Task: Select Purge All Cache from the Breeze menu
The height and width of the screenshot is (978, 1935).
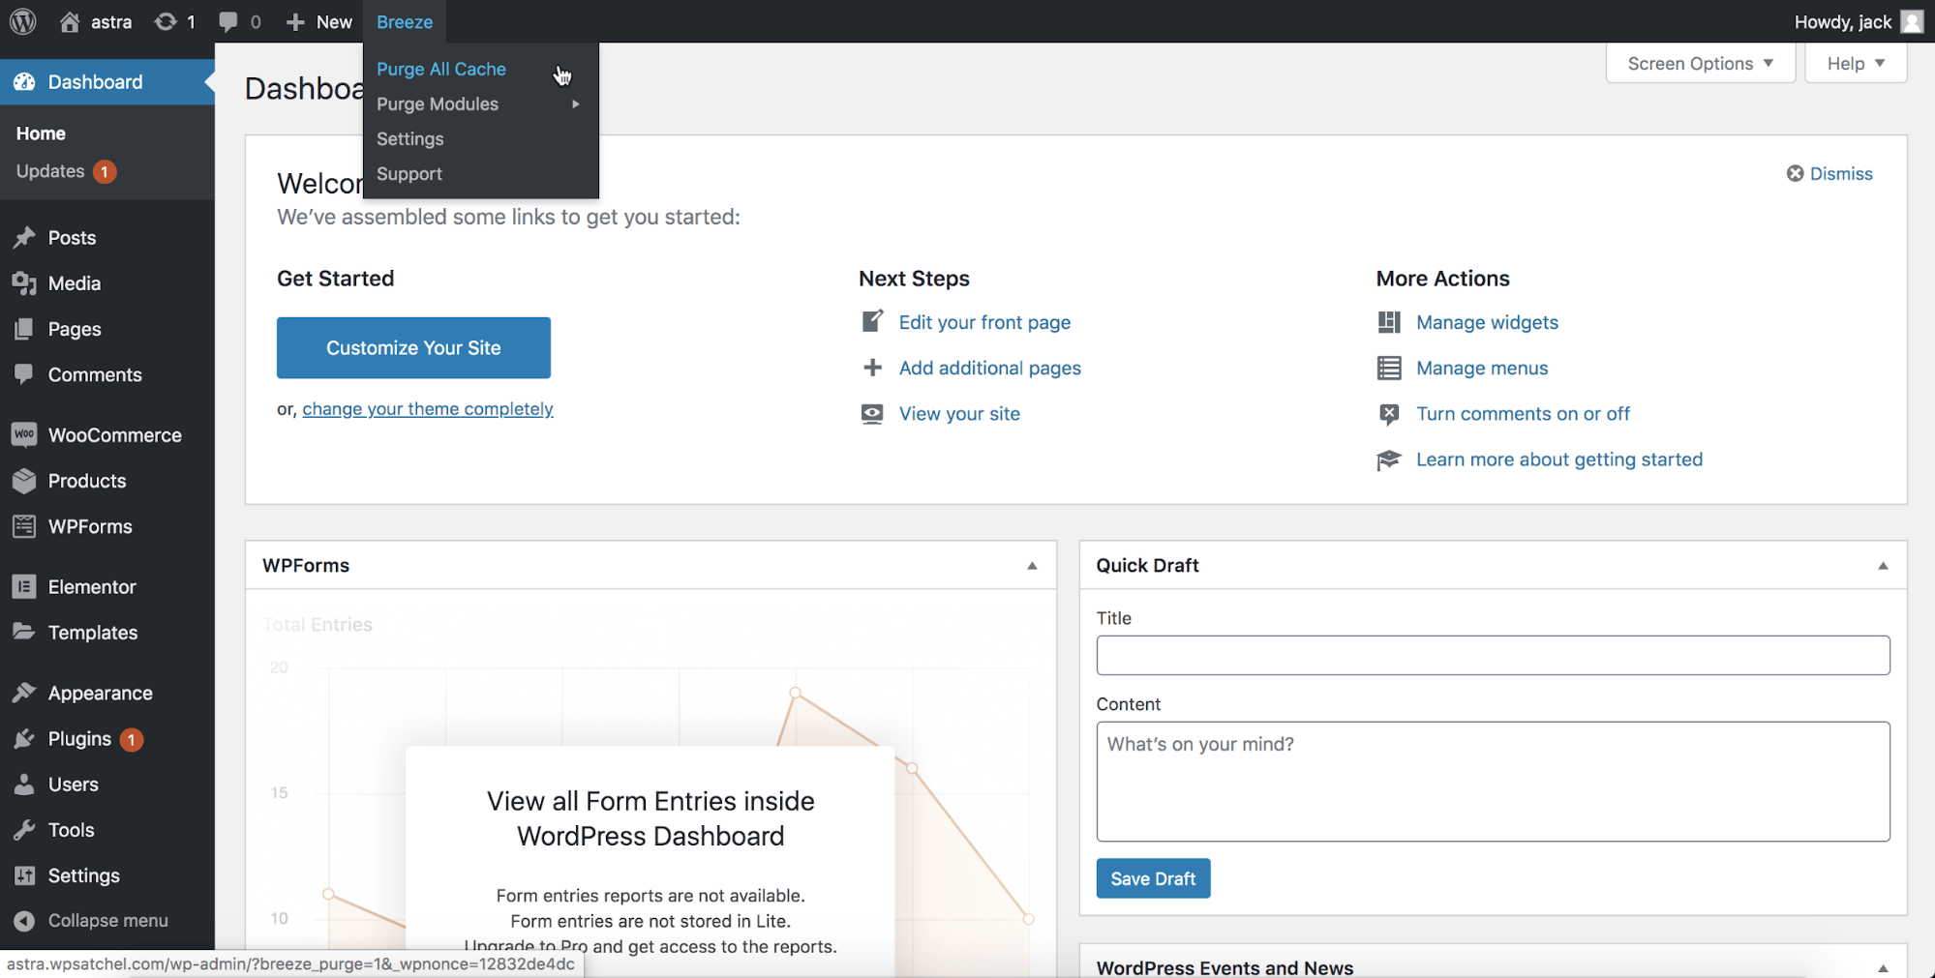Action: coord(441,69)
